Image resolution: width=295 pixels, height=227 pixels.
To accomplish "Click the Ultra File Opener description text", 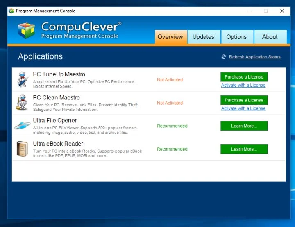I will tap(85, 130).
